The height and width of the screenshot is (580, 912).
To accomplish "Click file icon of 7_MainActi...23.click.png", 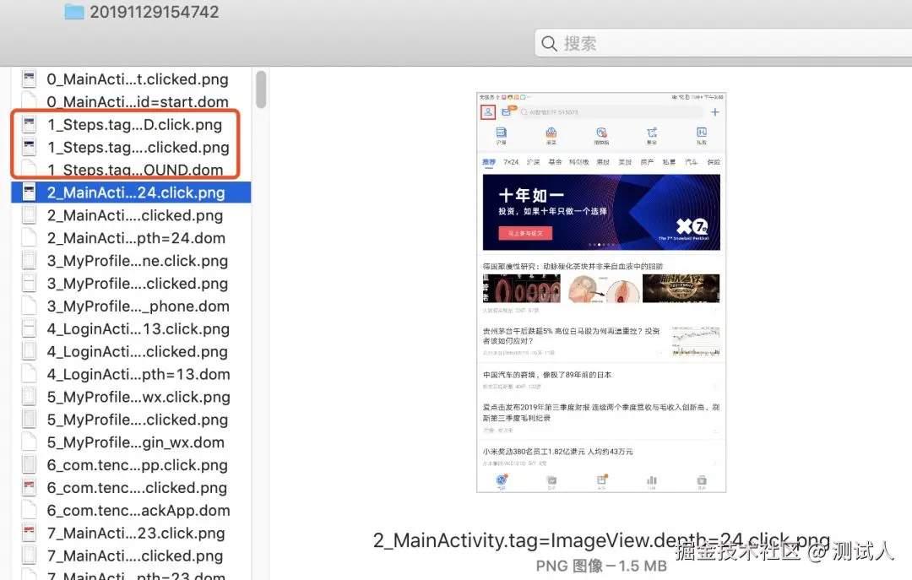I will 29,532.
